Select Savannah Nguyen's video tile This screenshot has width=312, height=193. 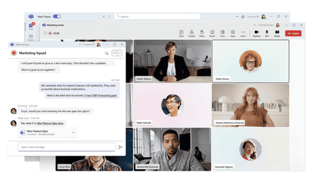tap(250, 149)
